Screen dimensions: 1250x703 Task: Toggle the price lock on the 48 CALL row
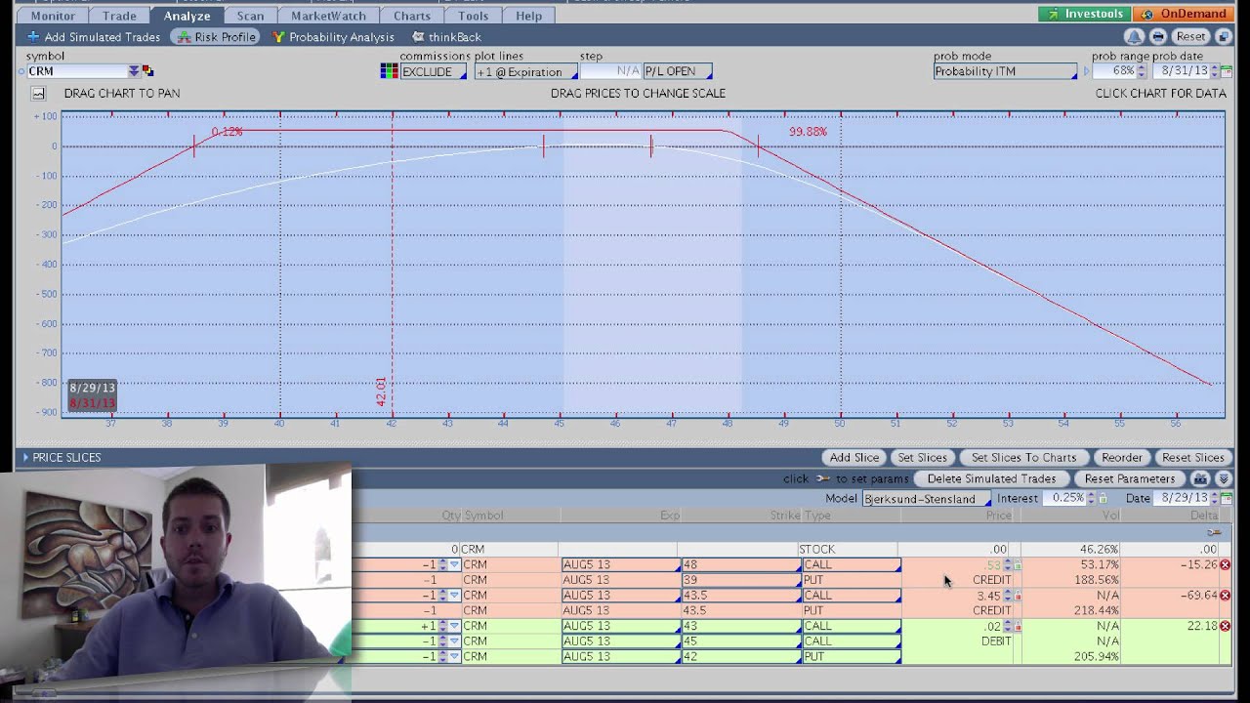point(1018,565)
